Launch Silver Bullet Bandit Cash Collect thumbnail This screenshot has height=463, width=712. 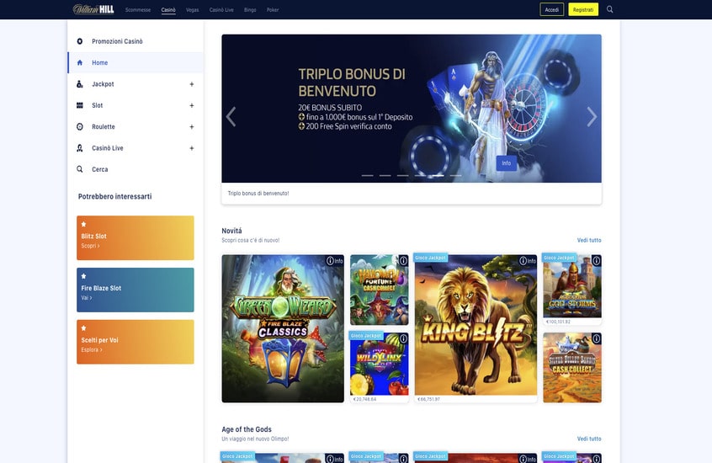click(x=572, y=368)
